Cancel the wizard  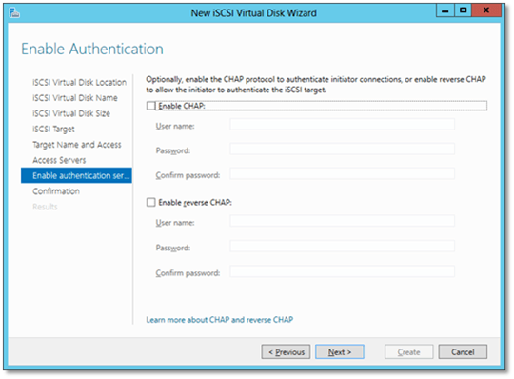(x=463, y=351)
